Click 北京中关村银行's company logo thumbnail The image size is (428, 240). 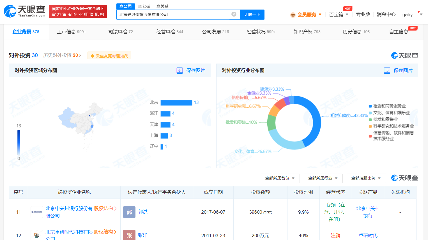pyautogui.click(x=36, y=212)
